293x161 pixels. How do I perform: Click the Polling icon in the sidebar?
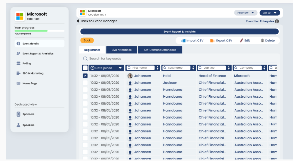pos(18,63)
